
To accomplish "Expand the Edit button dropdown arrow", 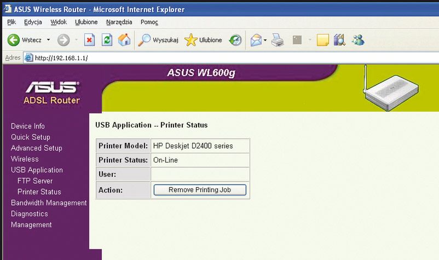I will click(310, 40).
